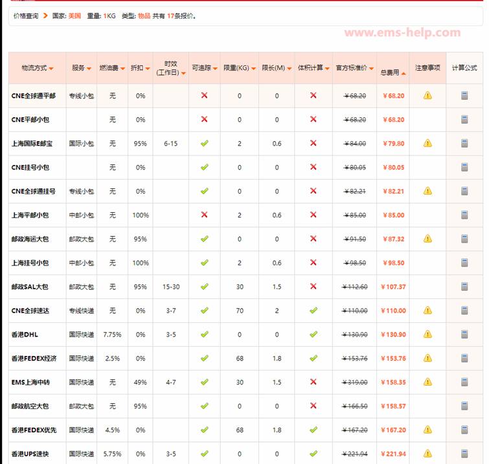Screen dimensions: 489x464
Task: Click the 6-15 delivery time cell
Action: (x=171, y=144)
